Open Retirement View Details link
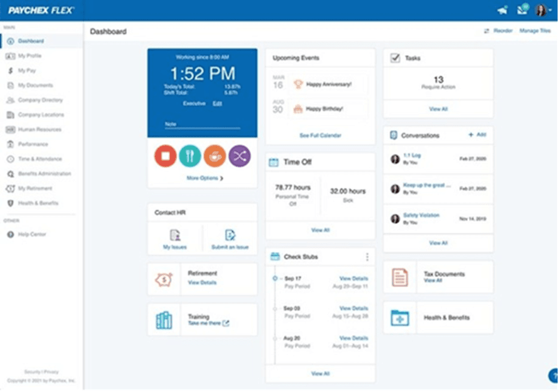The width and height of the screenshot is (560, 391). click(x=202, y=283)
